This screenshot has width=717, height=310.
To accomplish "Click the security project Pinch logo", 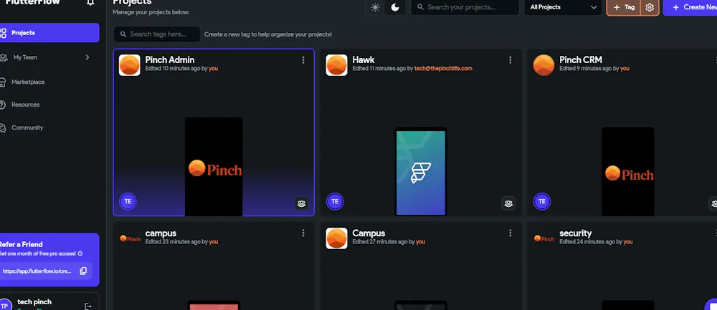I will coord(544,238).
